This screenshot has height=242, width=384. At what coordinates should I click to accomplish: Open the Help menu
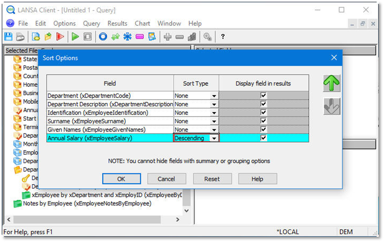point(195,23)
